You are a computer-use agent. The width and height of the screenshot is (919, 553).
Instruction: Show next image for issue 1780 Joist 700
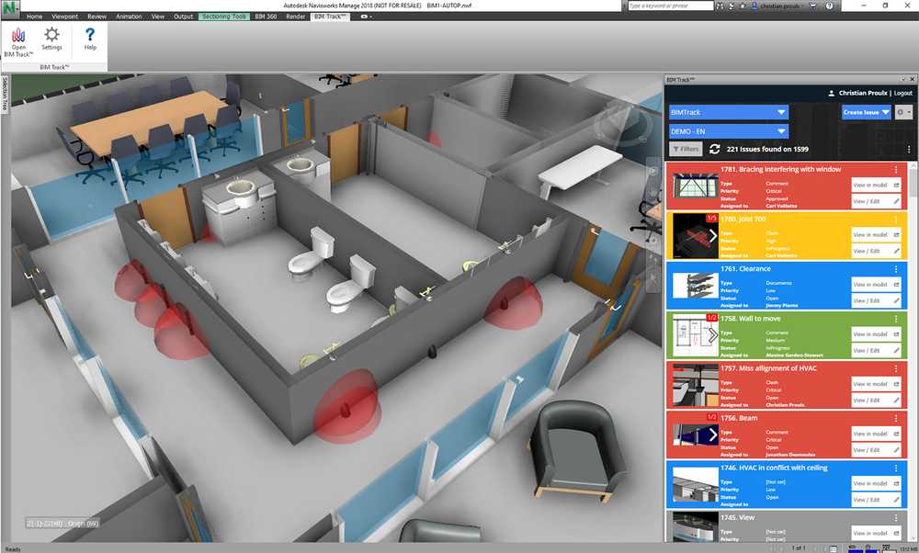pyautogui.click(x=713, y=235)
